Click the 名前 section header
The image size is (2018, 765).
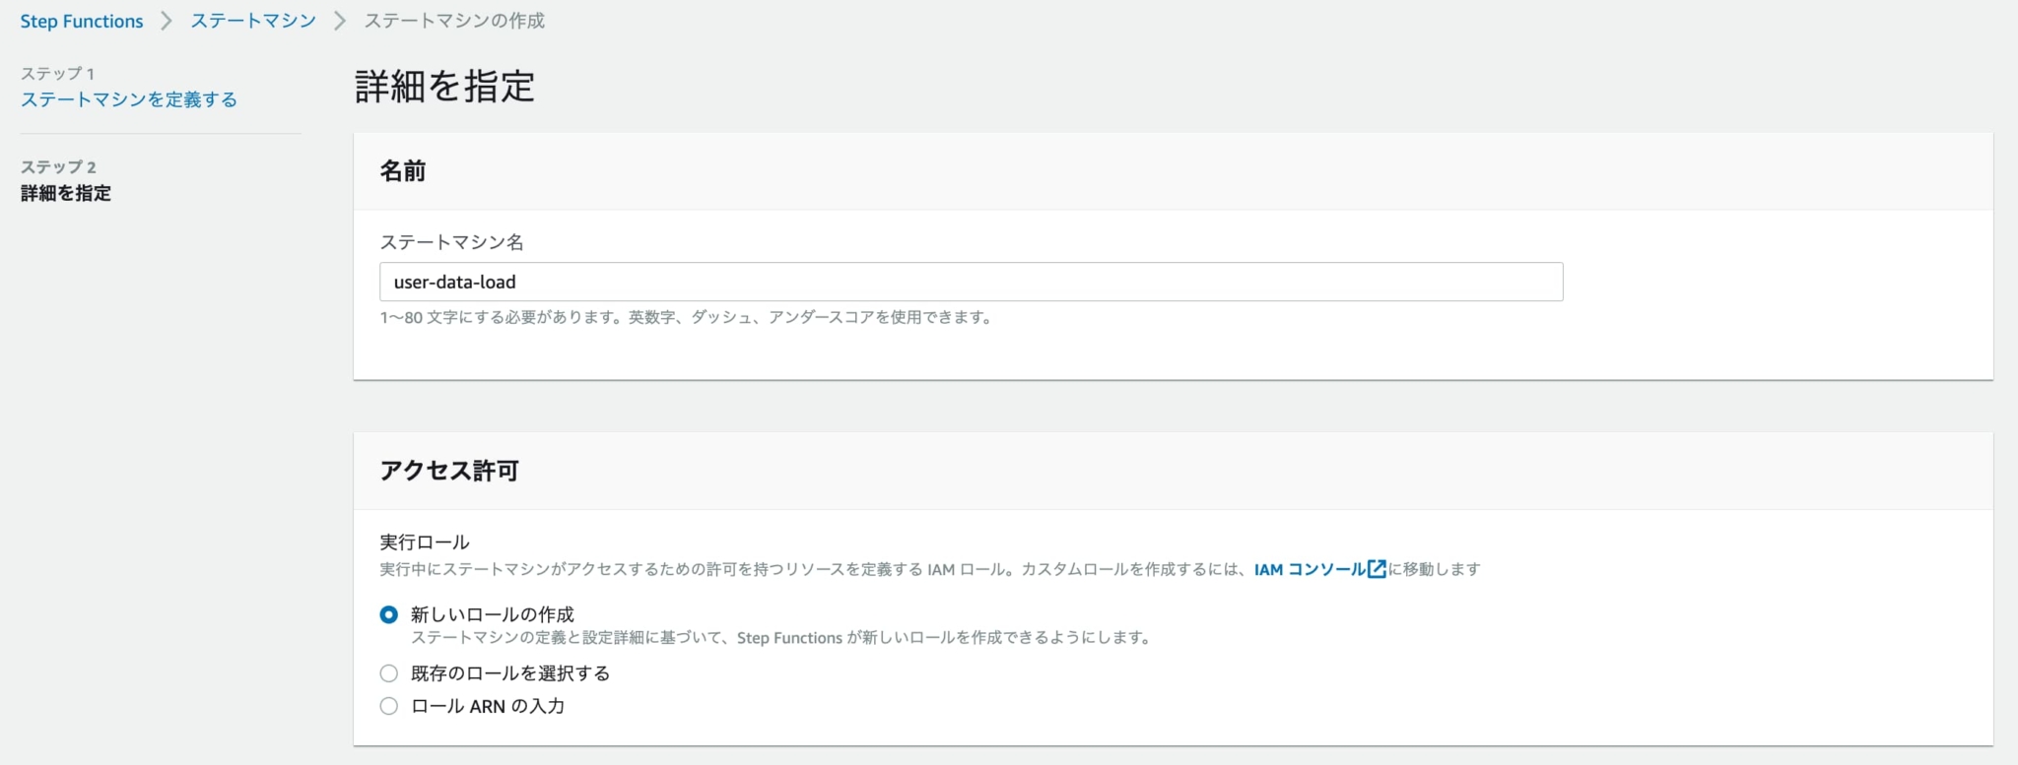(x=403, y=171)
